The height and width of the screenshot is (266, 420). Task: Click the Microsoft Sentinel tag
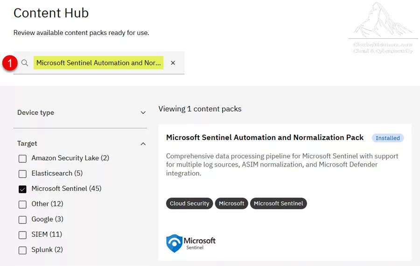(278, 203)
